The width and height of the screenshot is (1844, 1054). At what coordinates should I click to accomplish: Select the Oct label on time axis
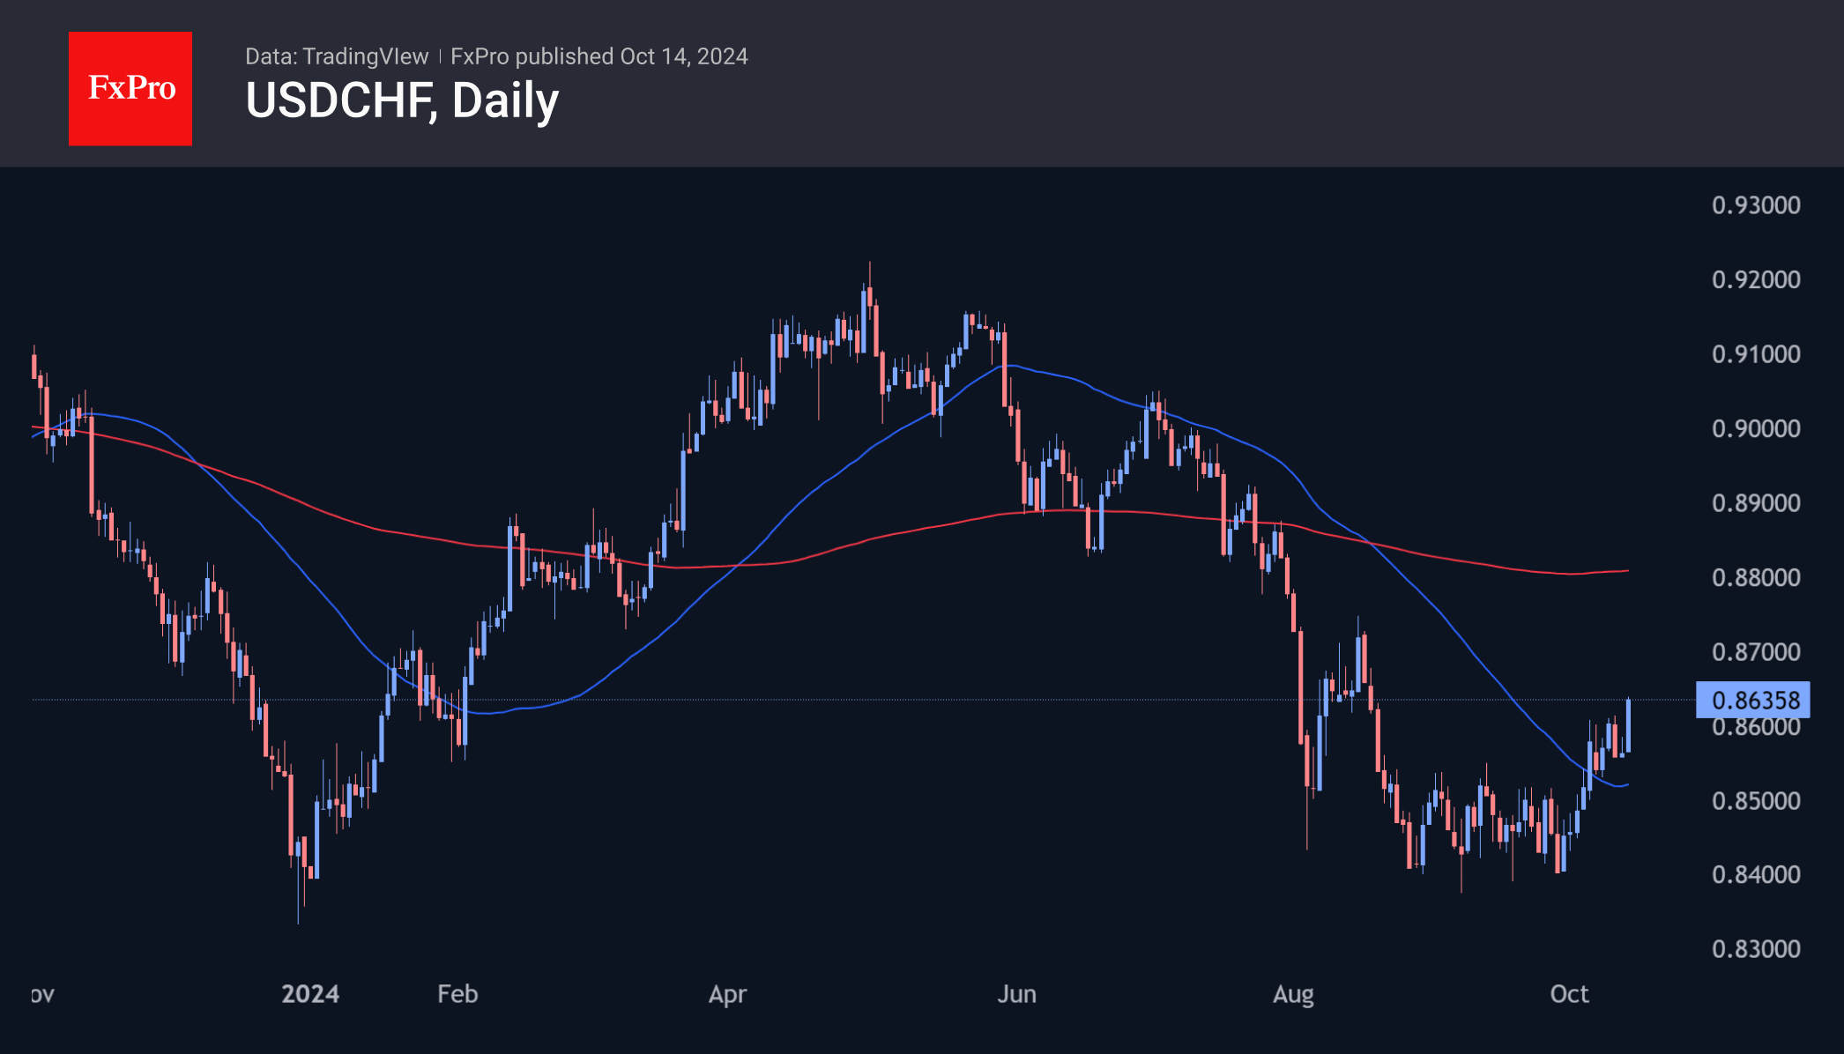1569,994
